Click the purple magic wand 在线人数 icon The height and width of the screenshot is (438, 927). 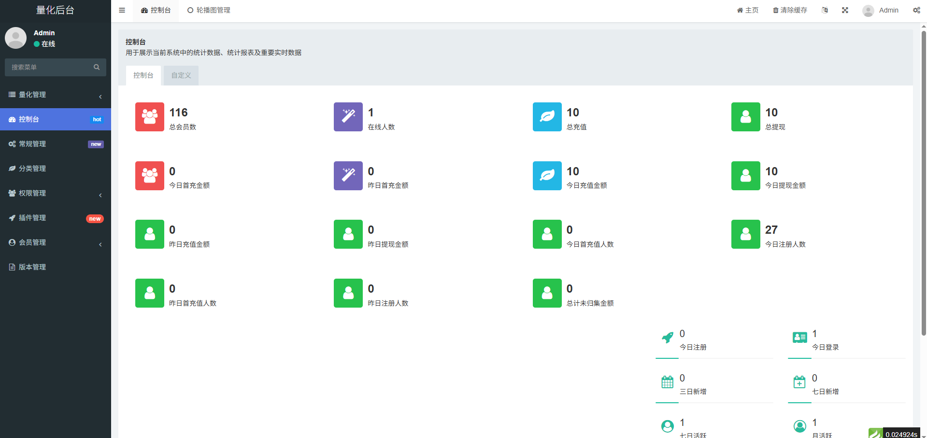(348, 117)
